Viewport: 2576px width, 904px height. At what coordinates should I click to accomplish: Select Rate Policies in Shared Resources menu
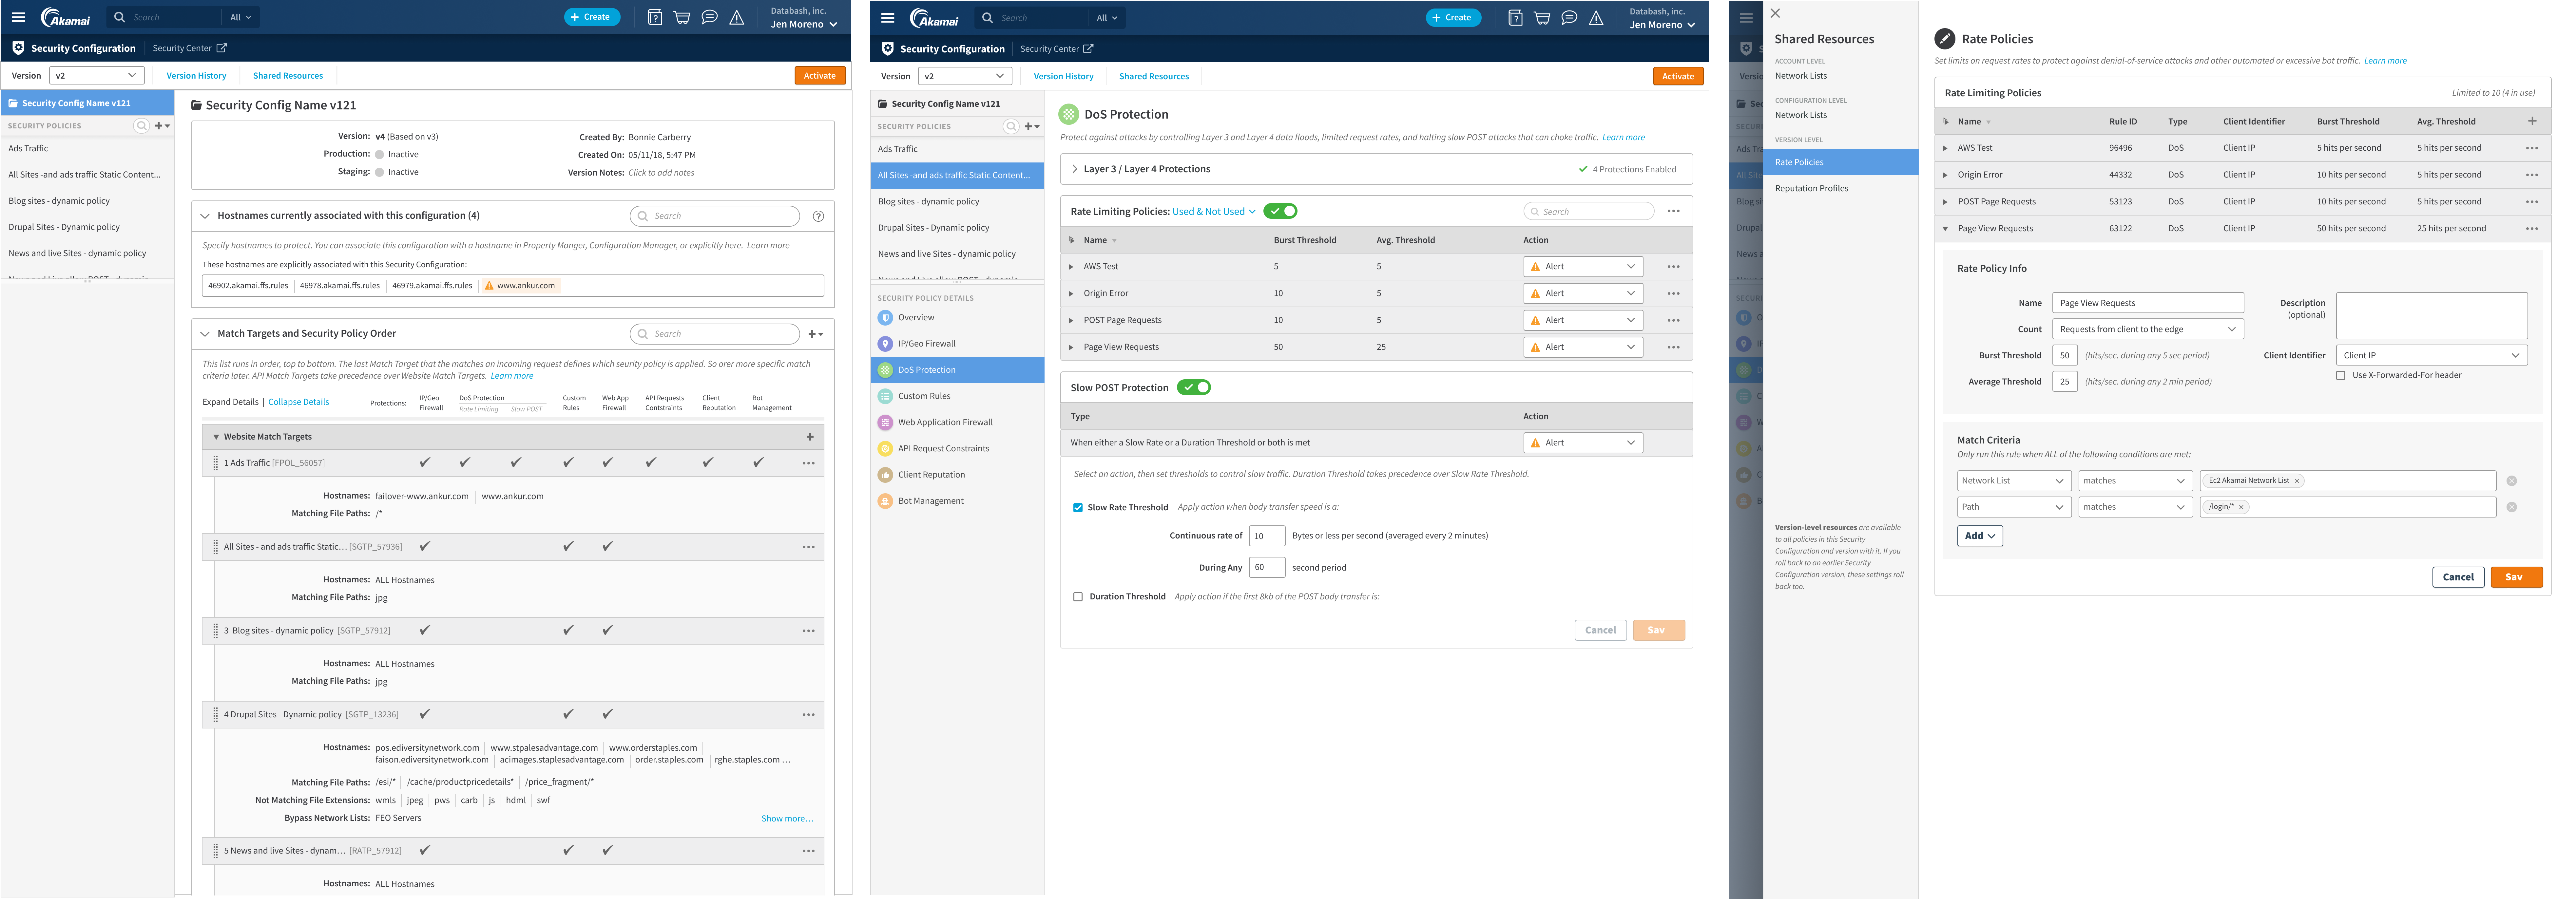tap(1840, 162)
